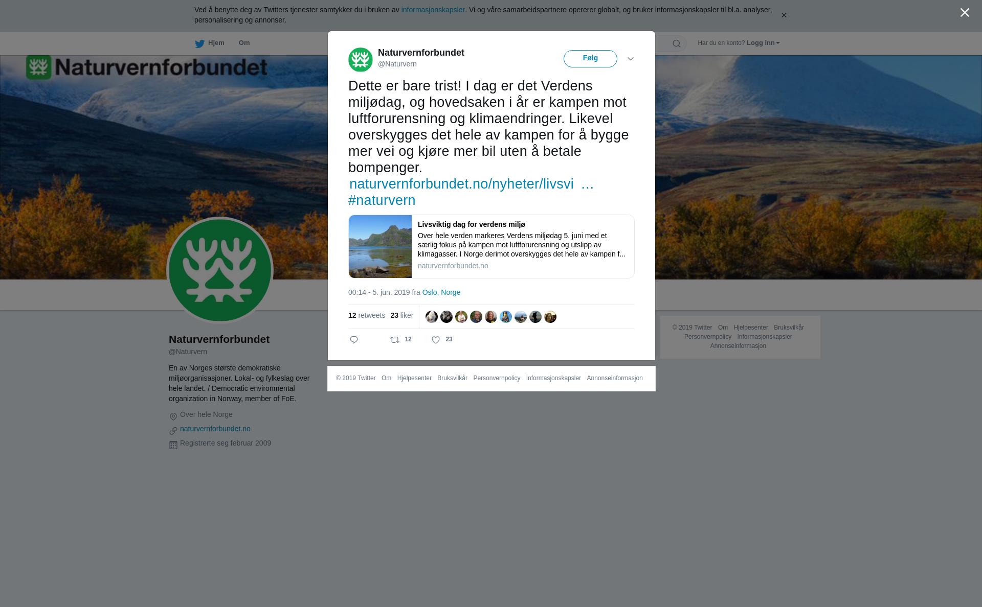Close the tweet overlay with the X
Viewport: 982px width, 607px height.
pos(965,13)
